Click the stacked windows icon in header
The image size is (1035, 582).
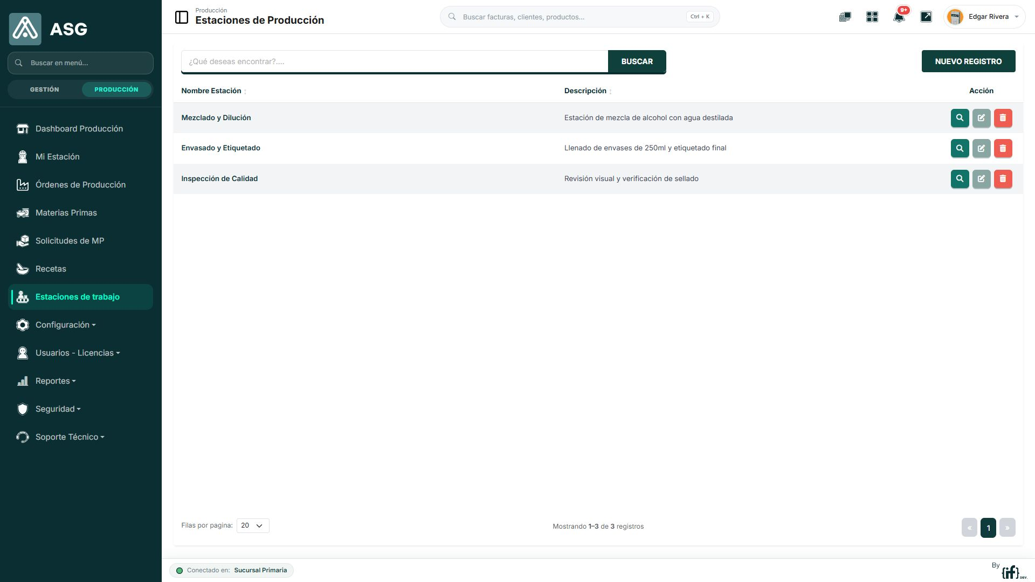[x=845, y=17]
